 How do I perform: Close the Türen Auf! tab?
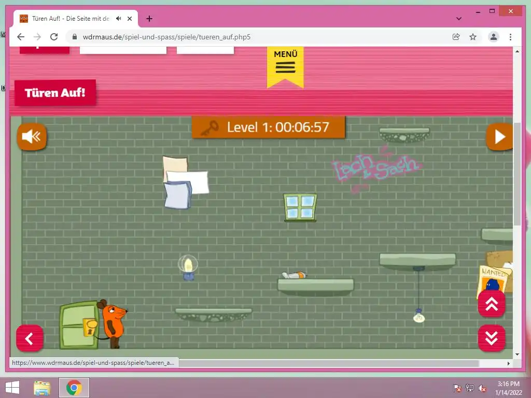click(129, 19)
